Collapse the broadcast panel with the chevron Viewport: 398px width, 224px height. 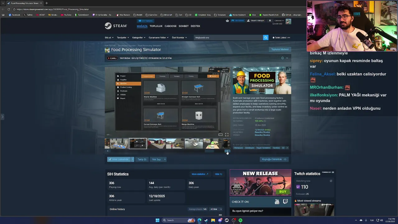tap(287, 58)
